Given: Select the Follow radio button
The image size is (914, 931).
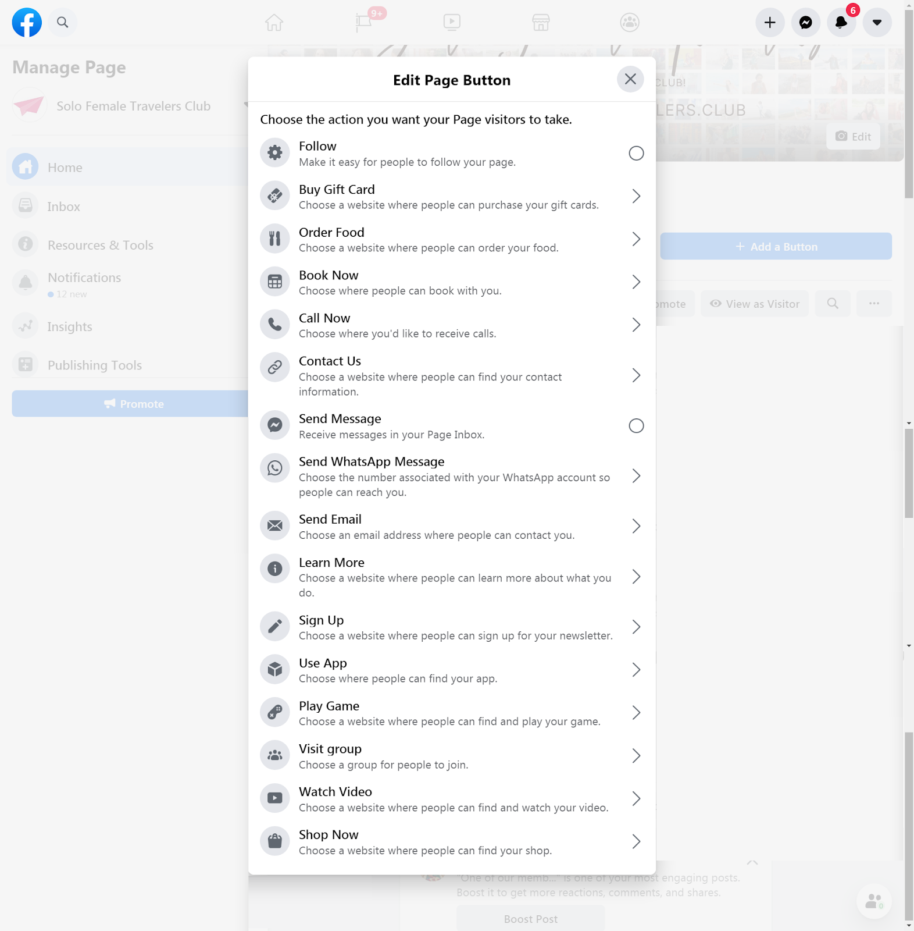Looking at the screenshot, I should (x=636, y=153).
